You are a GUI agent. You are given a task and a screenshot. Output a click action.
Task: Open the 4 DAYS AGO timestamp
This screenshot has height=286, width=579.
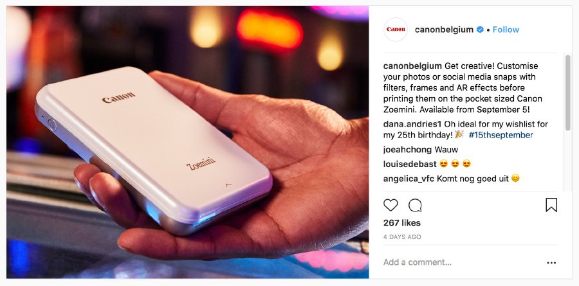pyautogui.click(x=402, y=237)
